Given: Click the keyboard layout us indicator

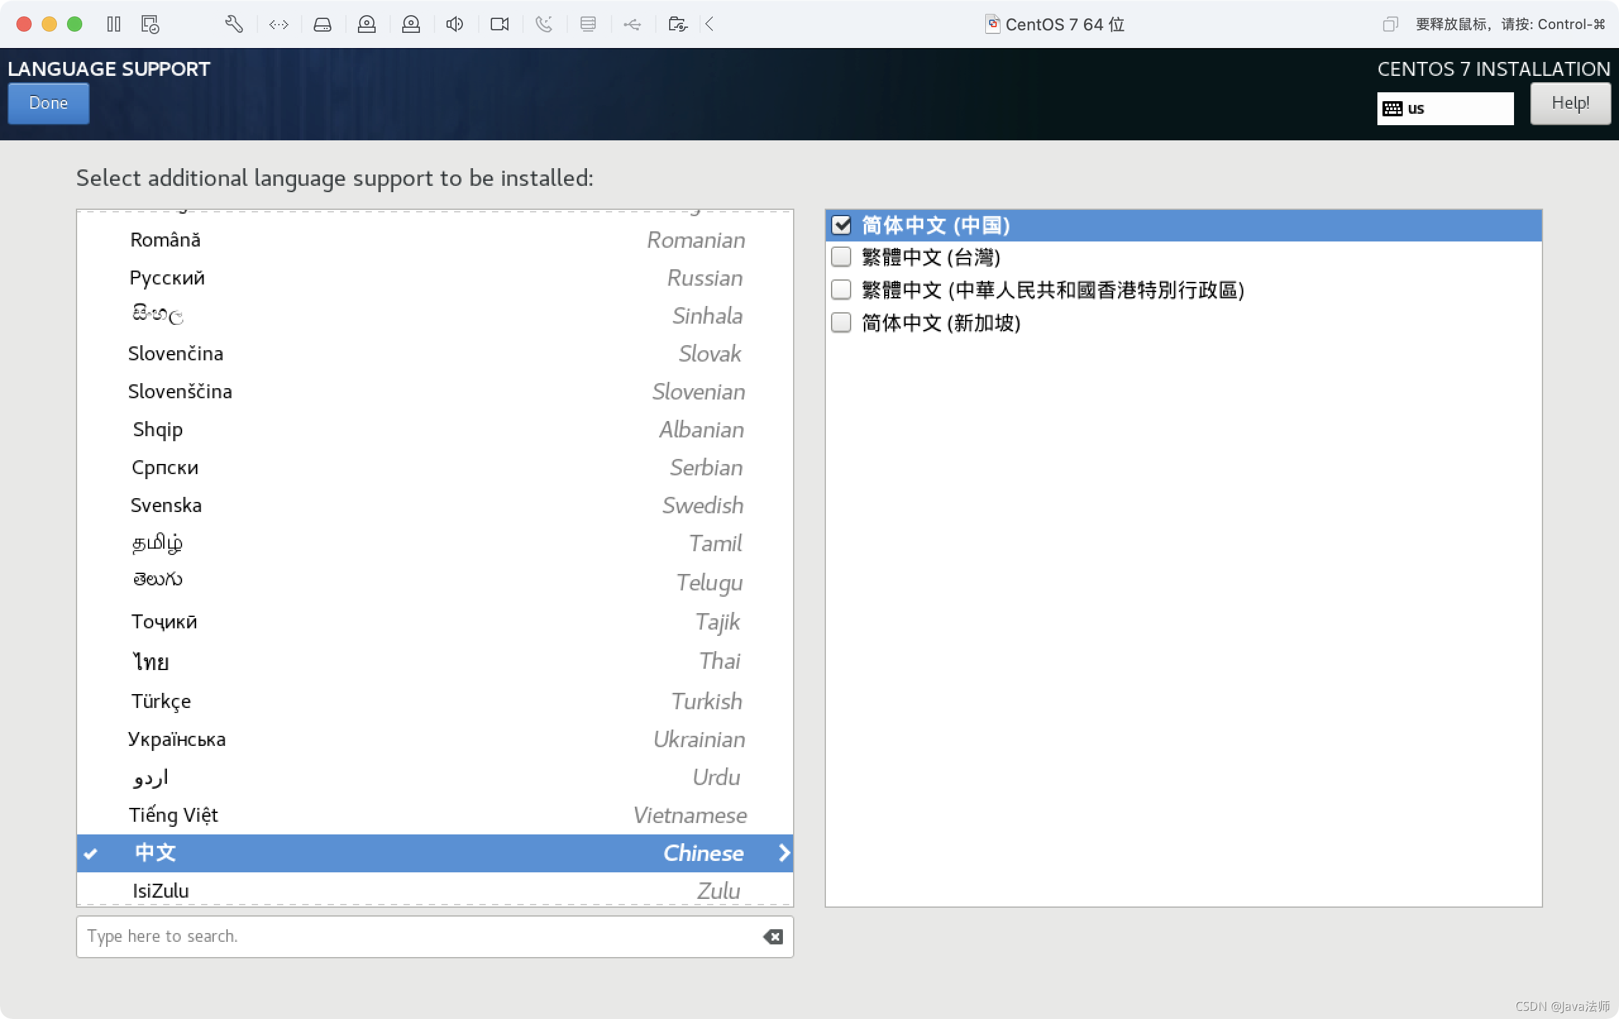Looking at the screenshot, I should point(1445,108).
